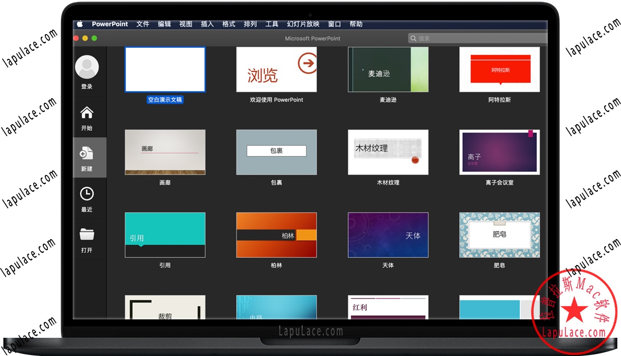Click the green zoom traffic-light icon
The image size is (621, 356).
pyautogui.click(x=94, y=38)
